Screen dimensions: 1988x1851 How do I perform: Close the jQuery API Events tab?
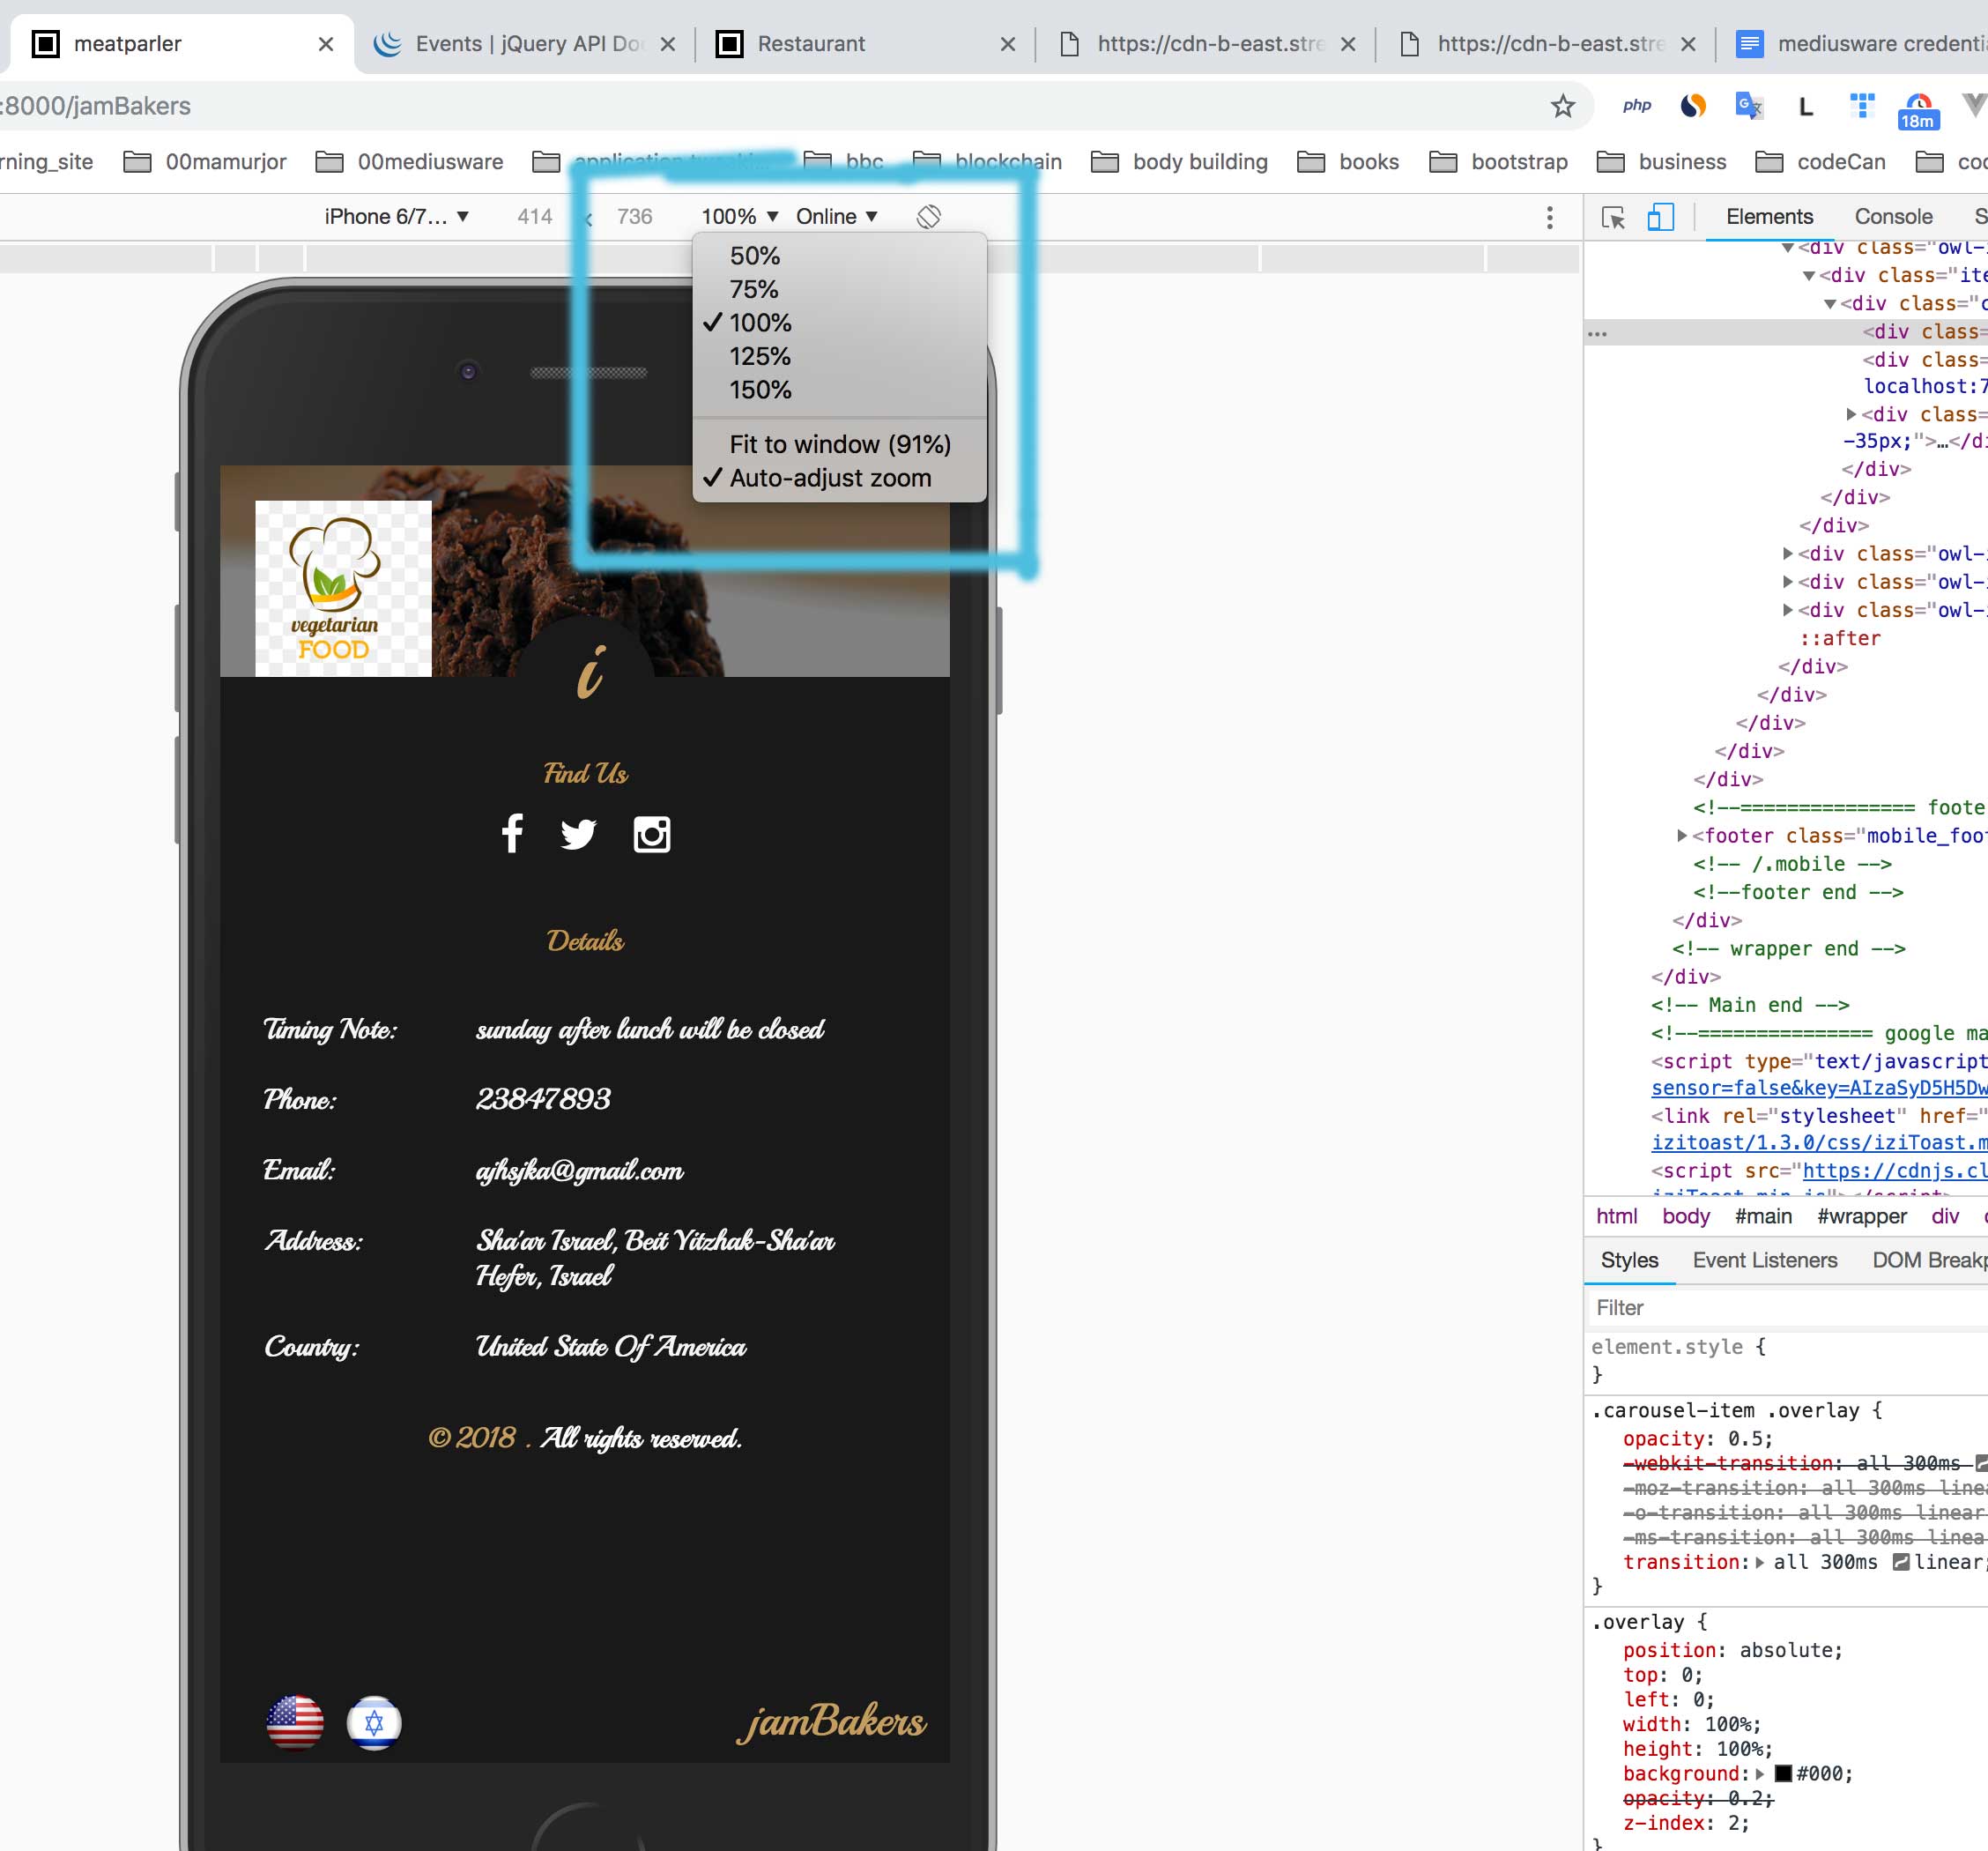click(x=668, y=44)
